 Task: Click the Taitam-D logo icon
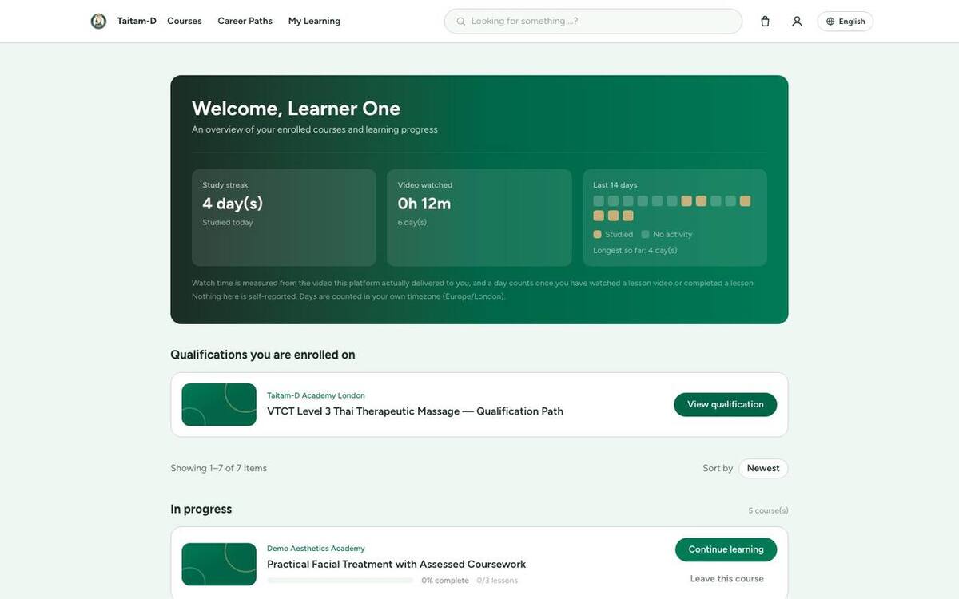[x=98, y=22]
